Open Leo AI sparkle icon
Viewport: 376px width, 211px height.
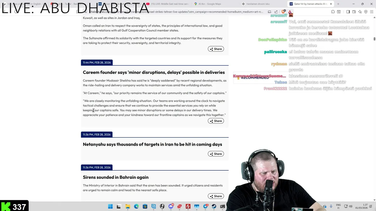coord(360,12)
